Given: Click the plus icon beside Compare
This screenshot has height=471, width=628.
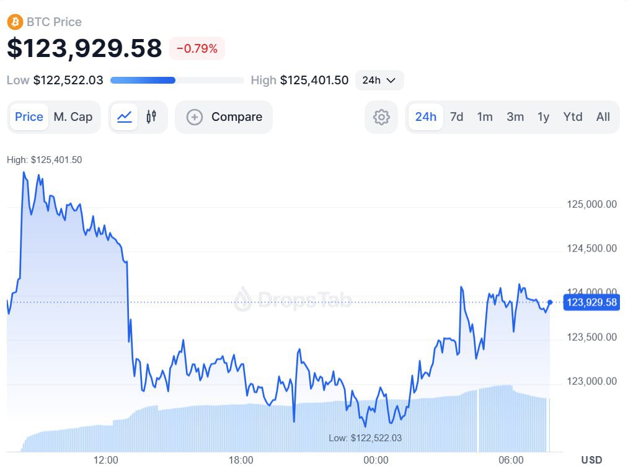Looking at the screenshot, I should tap(195, 117).
